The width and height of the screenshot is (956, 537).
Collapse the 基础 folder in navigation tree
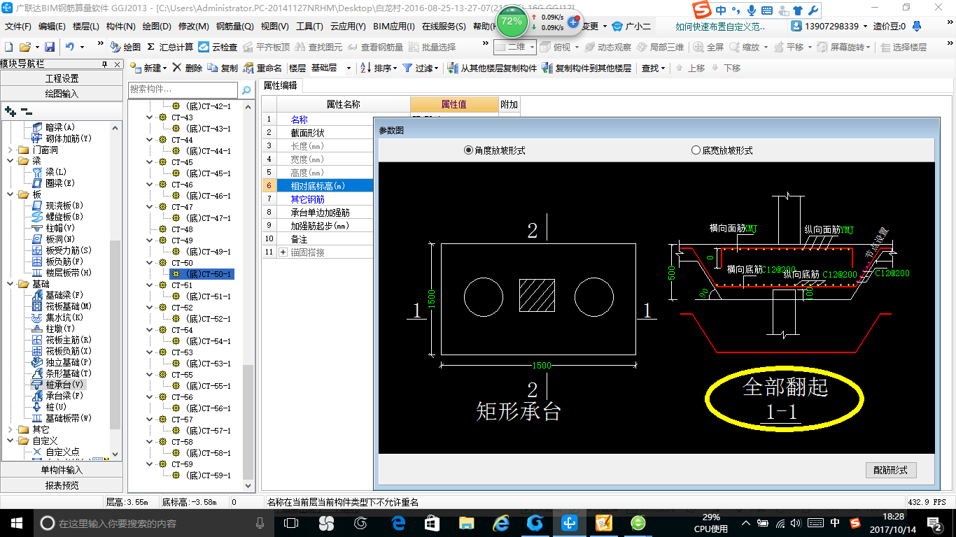(x=10, y=284)
